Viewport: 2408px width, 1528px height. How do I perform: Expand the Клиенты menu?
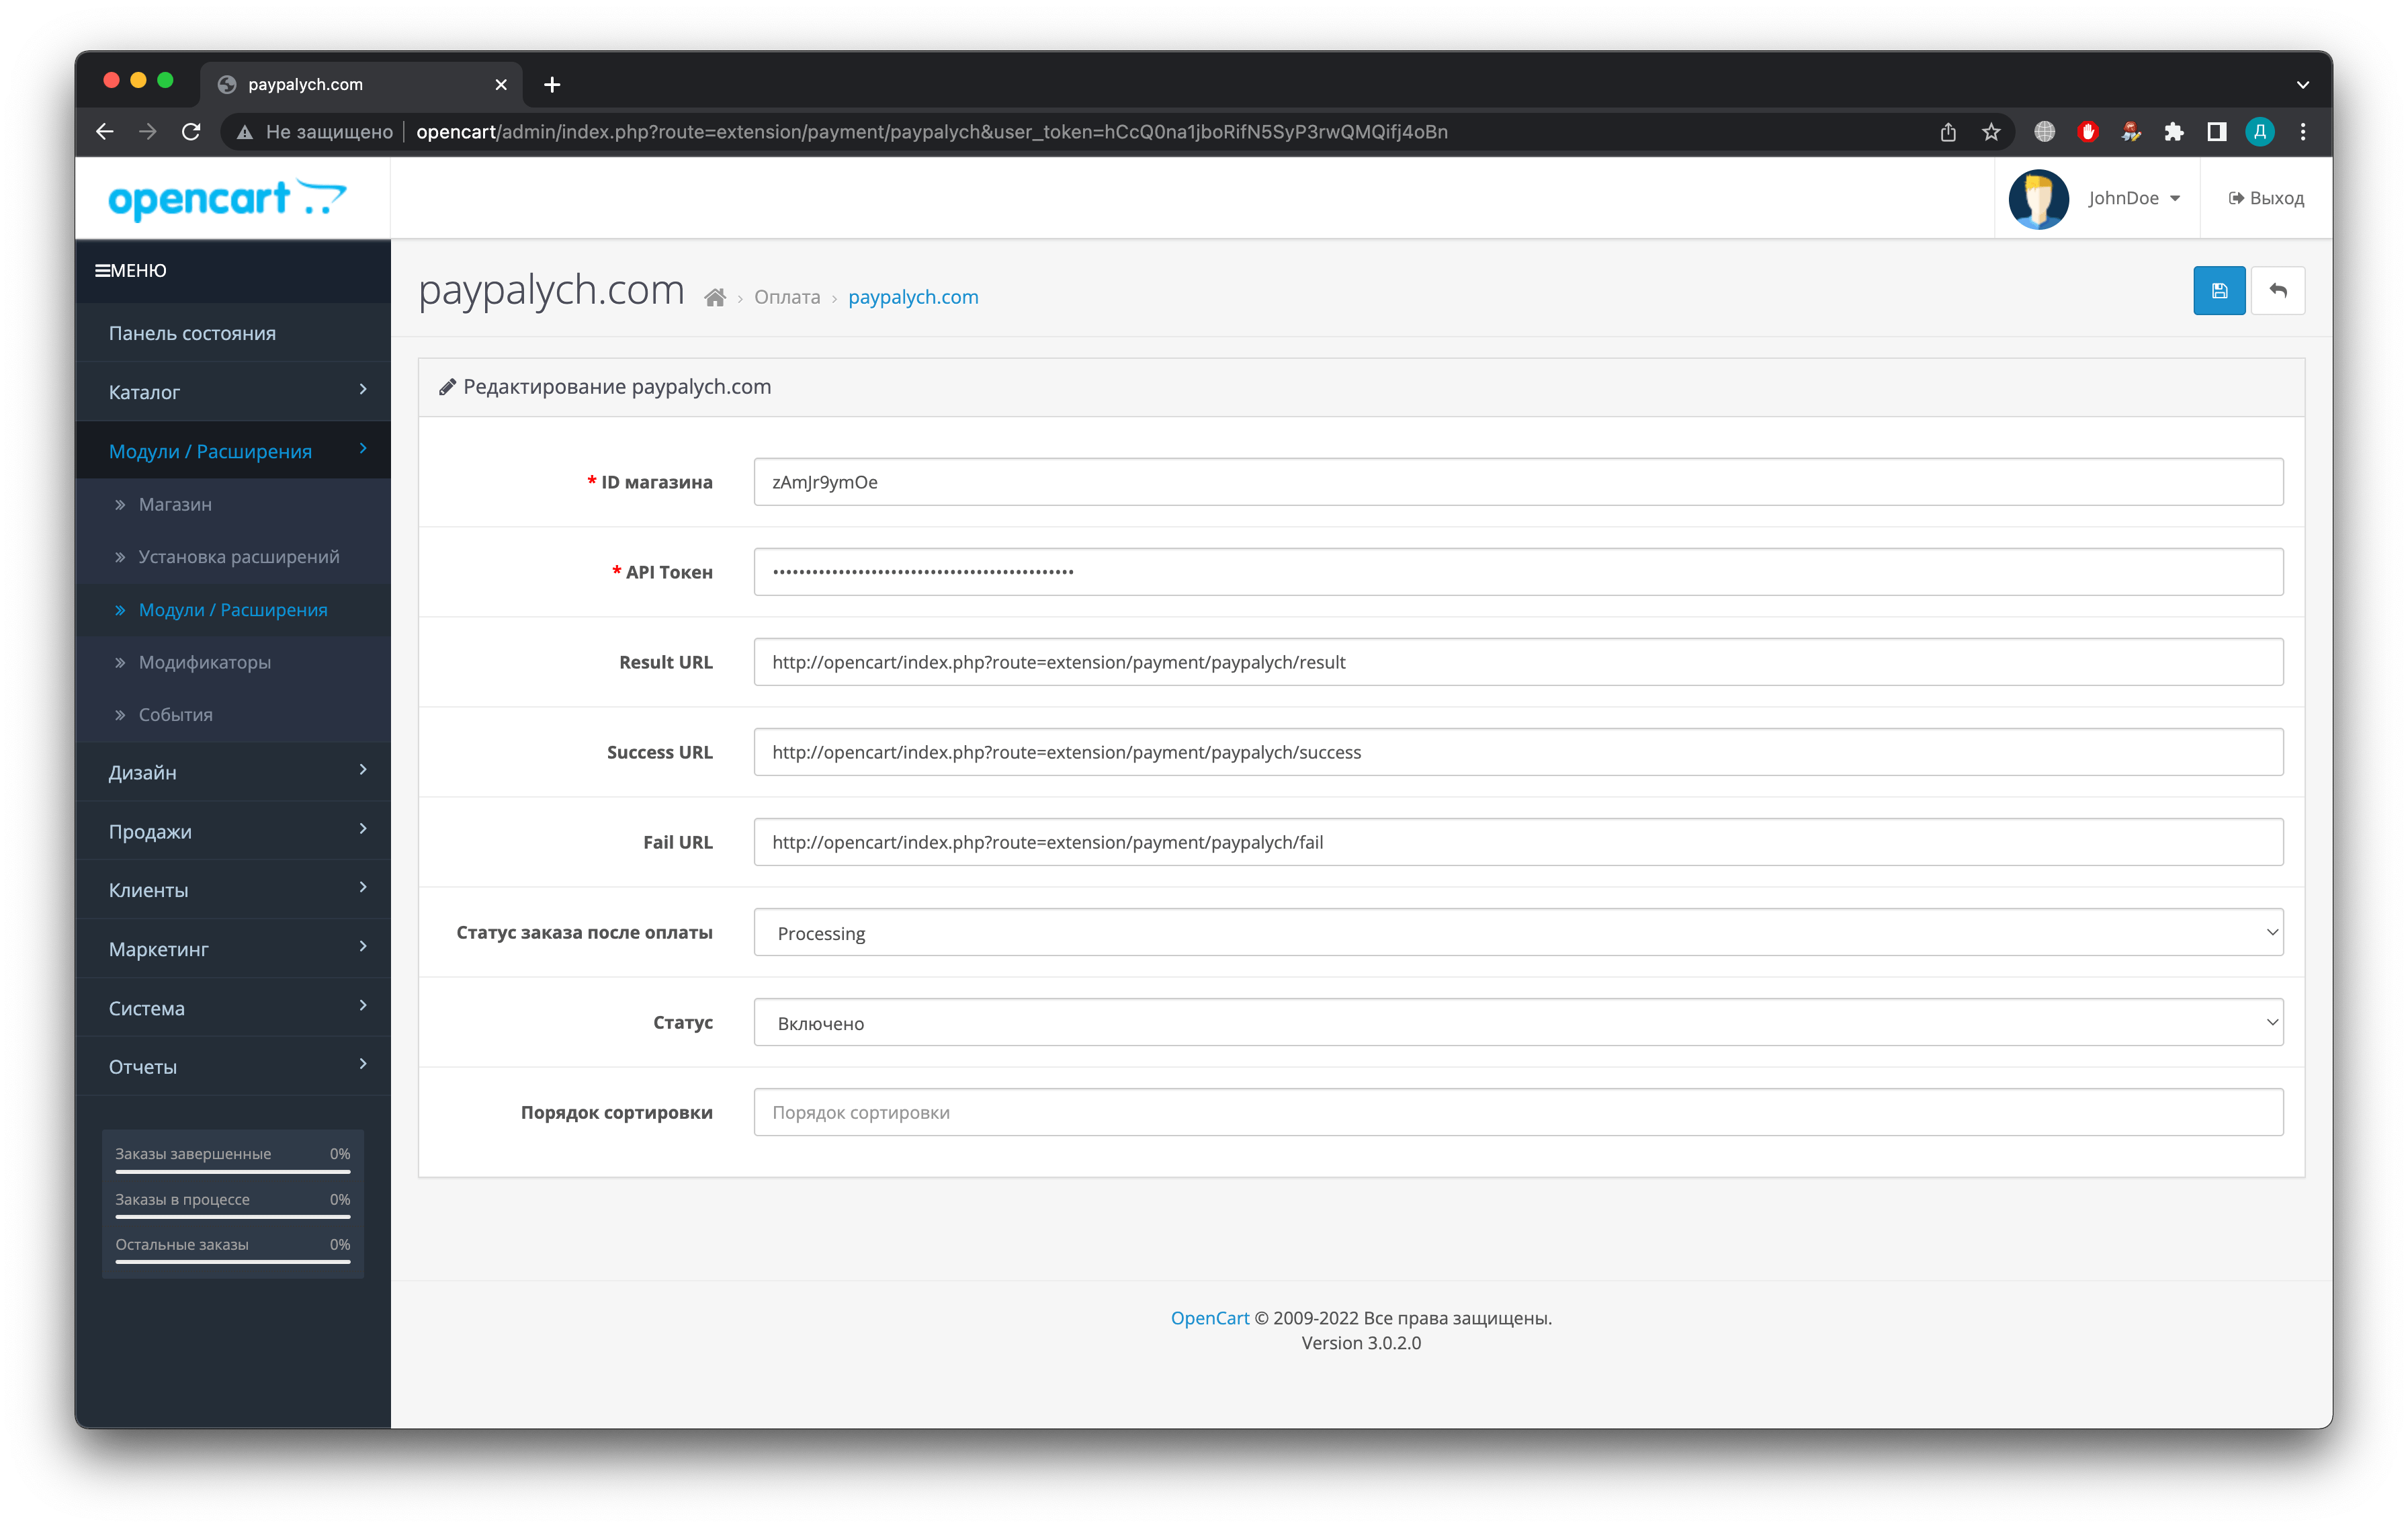click(x=233, y=889)
